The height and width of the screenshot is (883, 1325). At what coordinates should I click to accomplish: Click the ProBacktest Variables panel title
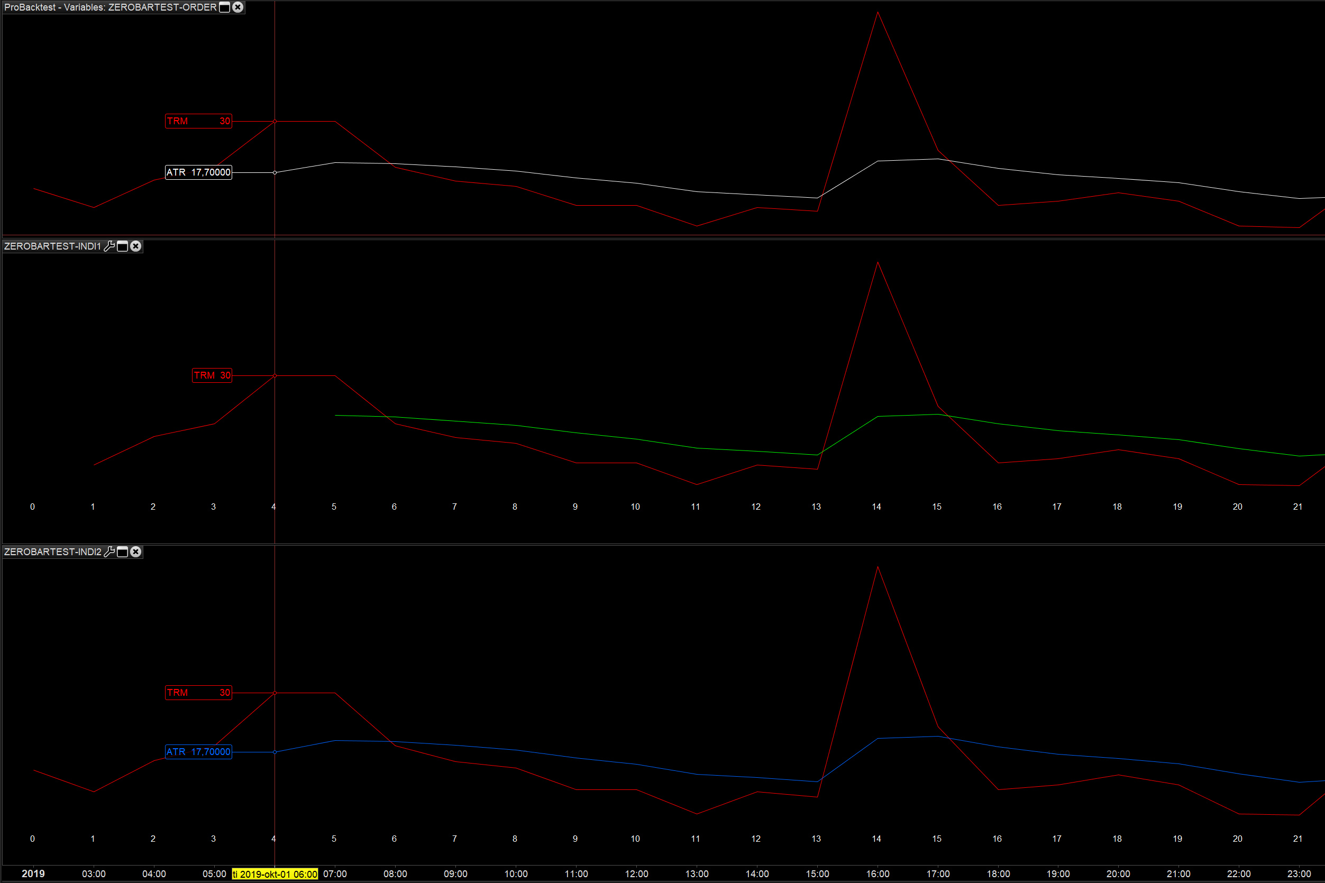(x=110, y=7)
